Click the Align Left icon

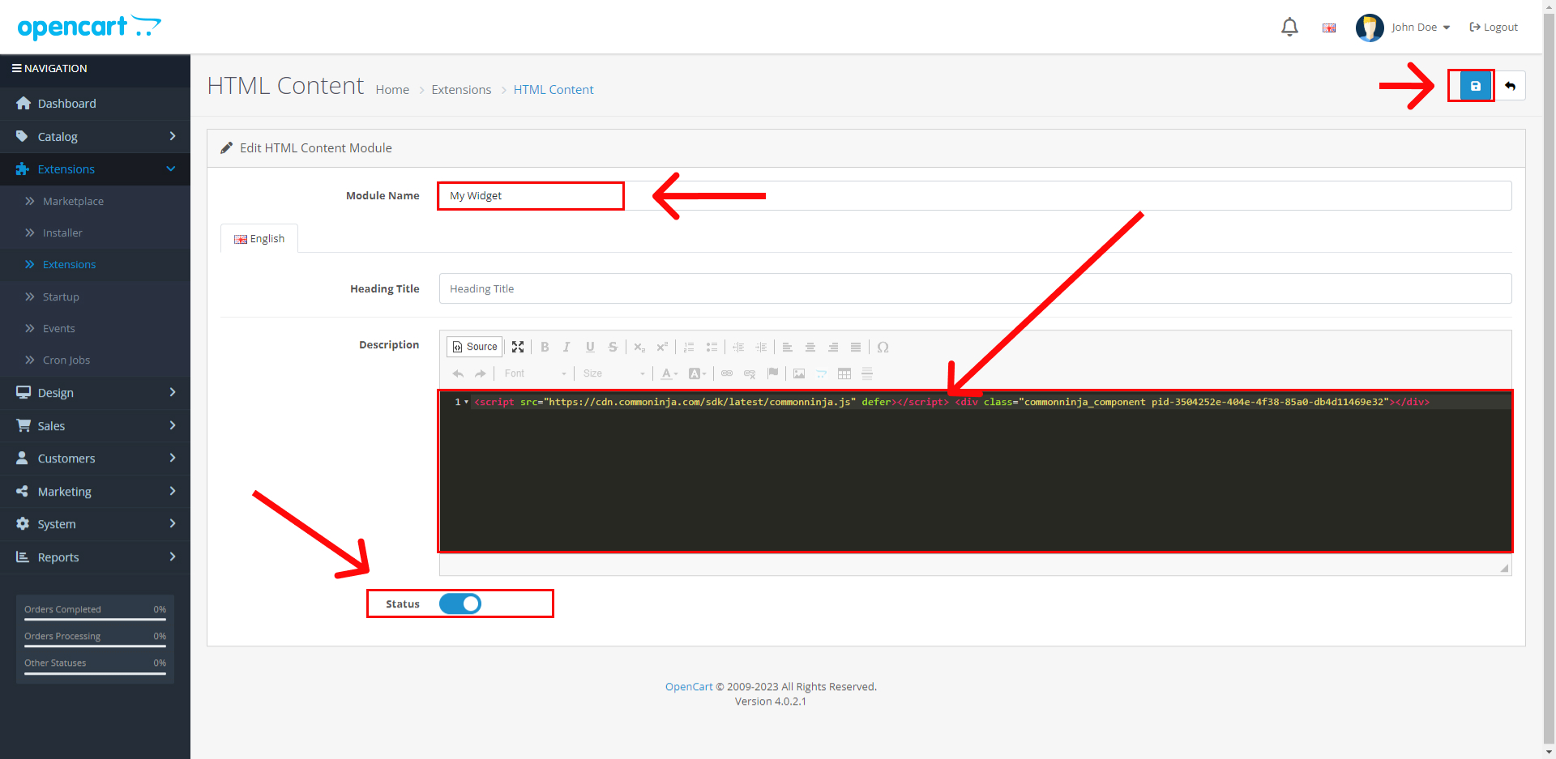tap(788, 347)
